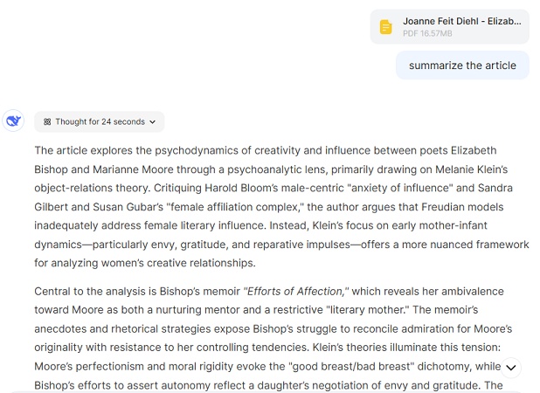This screenshot has width=540, height=393.
Task: Expand the Thought for 24 seconds chevron
Action: point(153,122)
